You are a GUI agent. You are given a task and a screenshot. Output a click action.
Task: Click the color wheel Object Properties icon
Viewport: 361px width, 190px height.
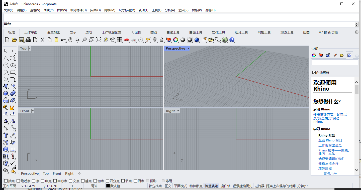176,40
